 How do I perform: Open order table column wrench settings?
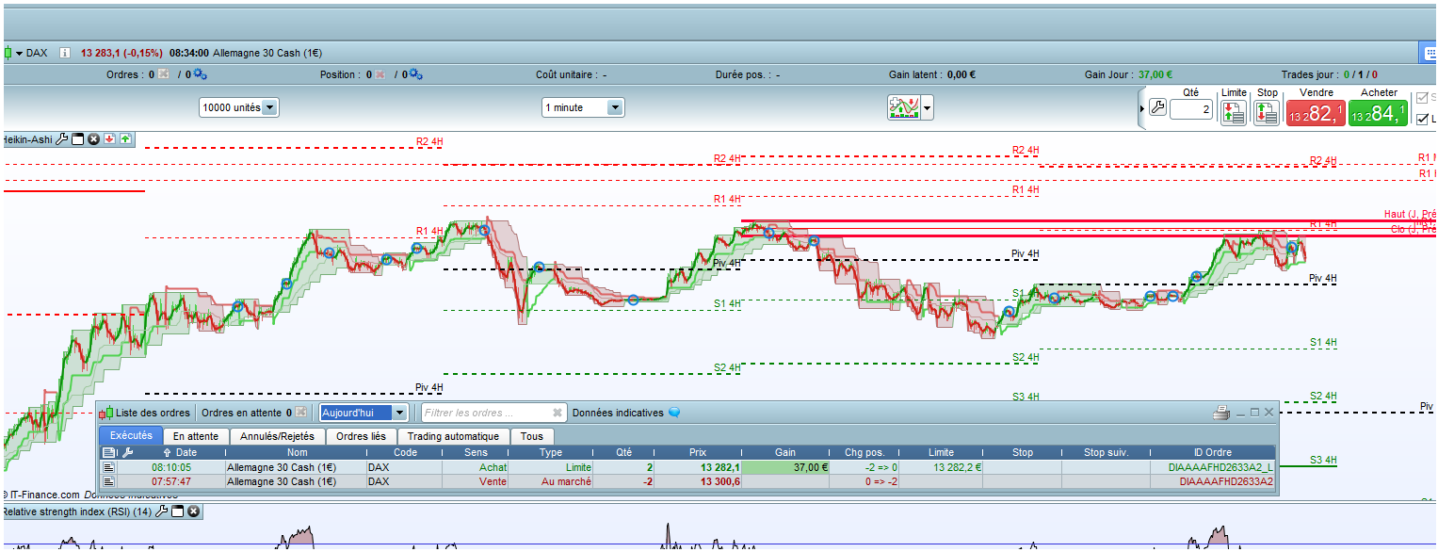click(128, 453)
